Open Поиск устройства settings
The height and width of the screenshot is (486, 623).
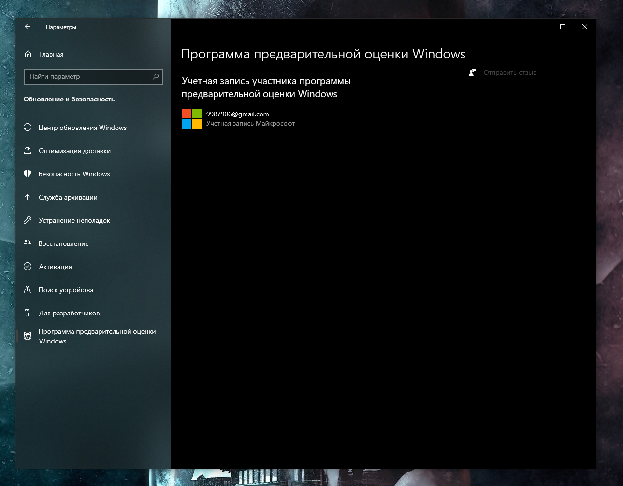pos(93,290)
